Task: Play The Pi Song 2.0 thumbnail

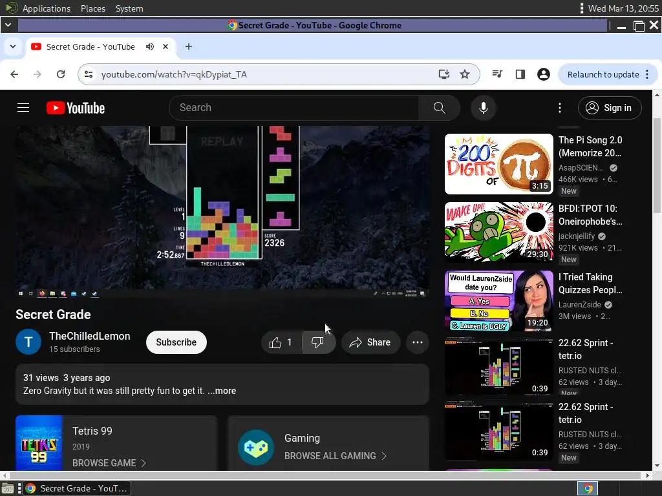Action: coord(498,164)
